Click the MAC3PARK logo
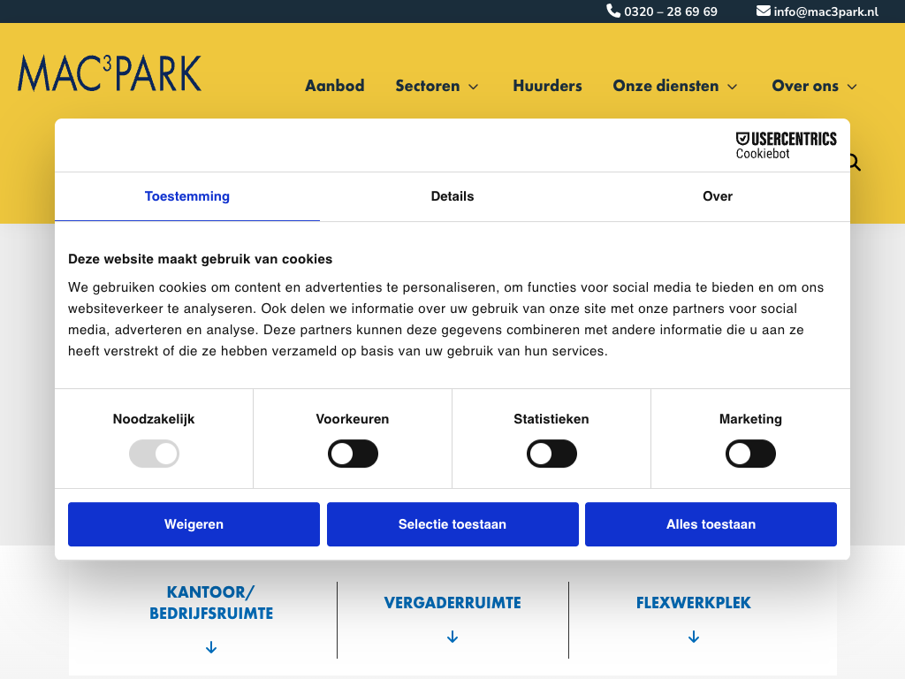Screen dimensions: 905x679 pos(110,73)
